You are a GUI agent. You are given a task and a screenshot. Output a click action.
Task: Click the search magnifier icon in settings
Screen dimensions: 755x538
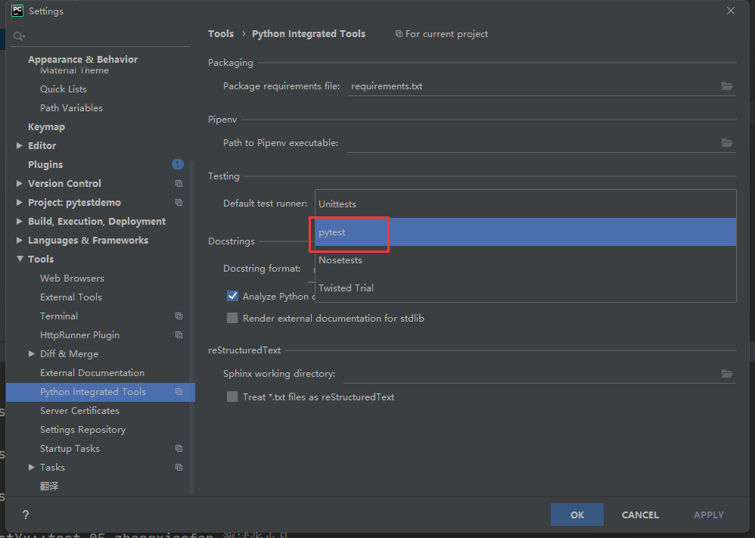pyautogui.click(x=19, y=36)
